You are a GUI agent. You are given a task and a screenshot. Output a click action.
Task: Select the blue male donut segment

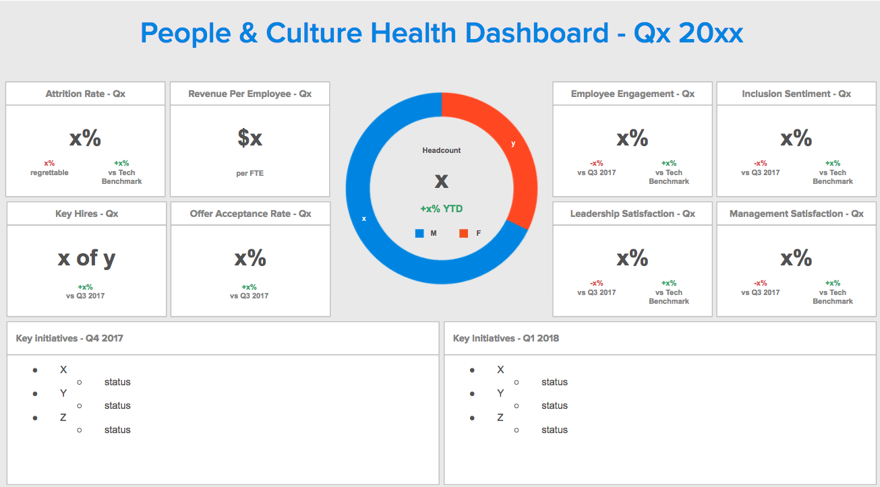368,222
